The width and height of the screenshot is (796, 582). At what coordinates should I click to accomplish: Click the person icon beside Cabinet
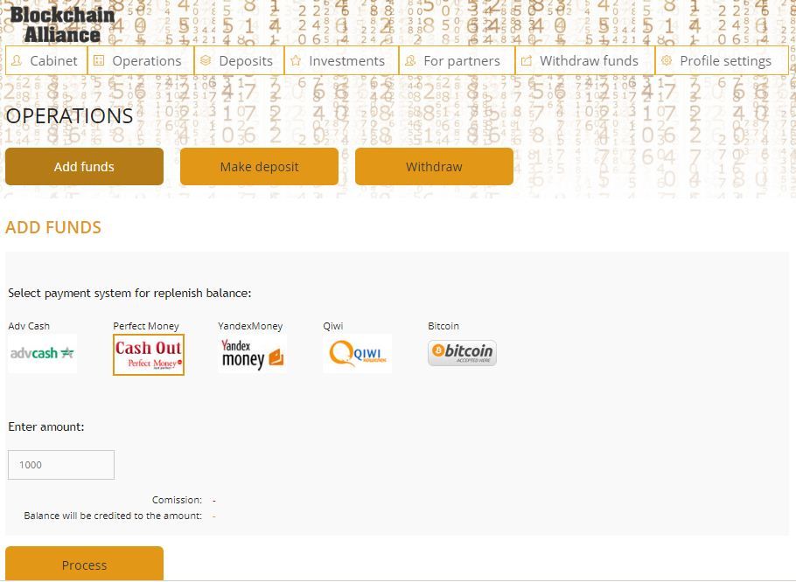(x=17, y=61)
